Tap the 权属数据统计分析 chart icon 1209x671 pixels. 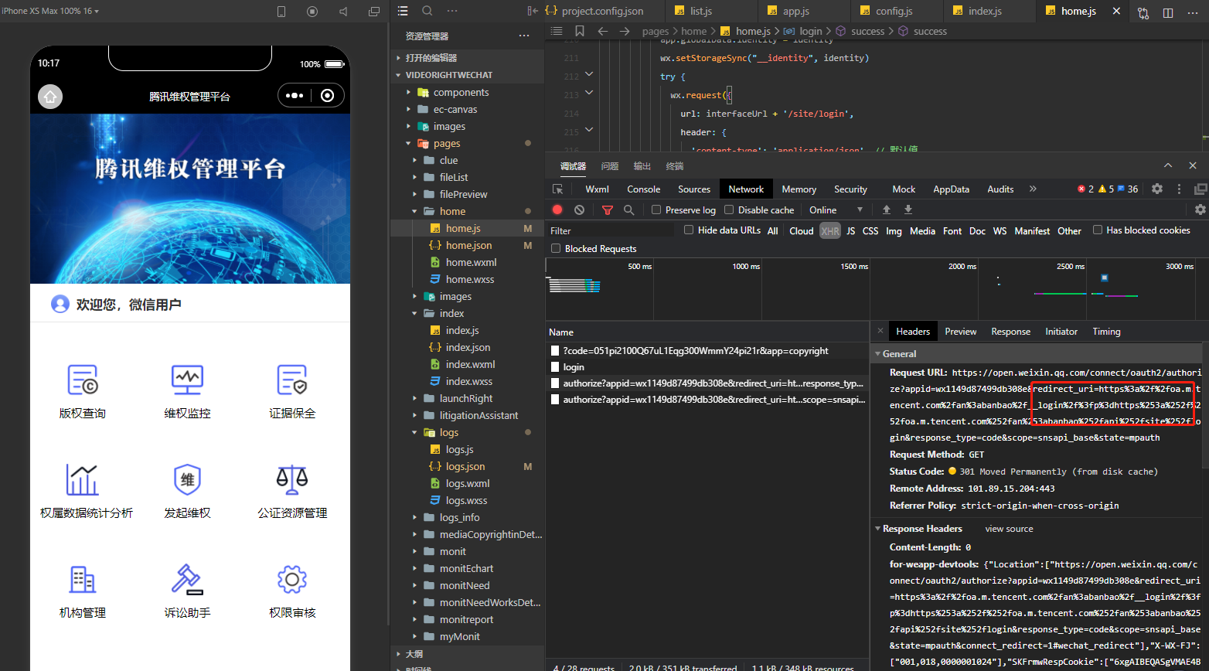[x=83, y=480]
